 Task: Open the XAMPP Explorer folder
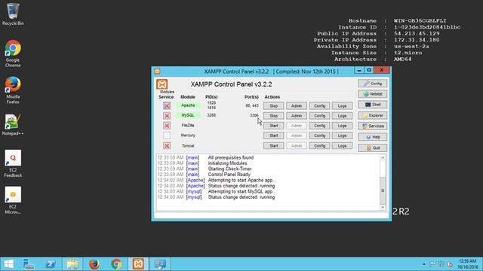pyautogui.click(x=372, y=115)
